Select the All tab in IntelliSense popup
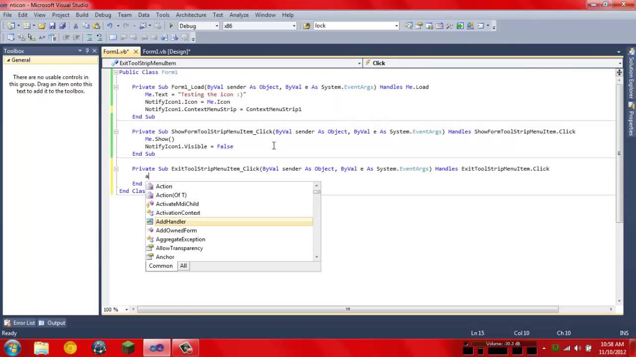The height and width of the screenshot is (357, 636). pyautogui.click(x=183, y=266)
